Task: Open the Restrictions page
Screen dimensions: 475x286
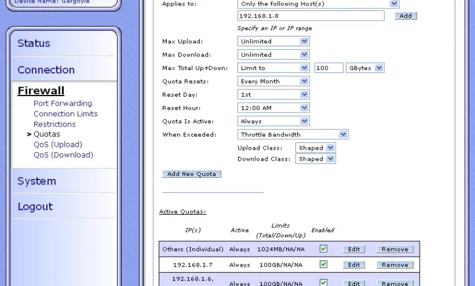Action: [x=55, y=124]
